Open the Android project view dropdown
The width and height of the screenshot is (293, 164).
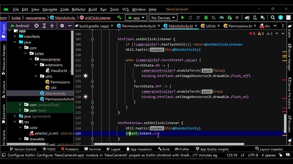click(x=20, y=26)
